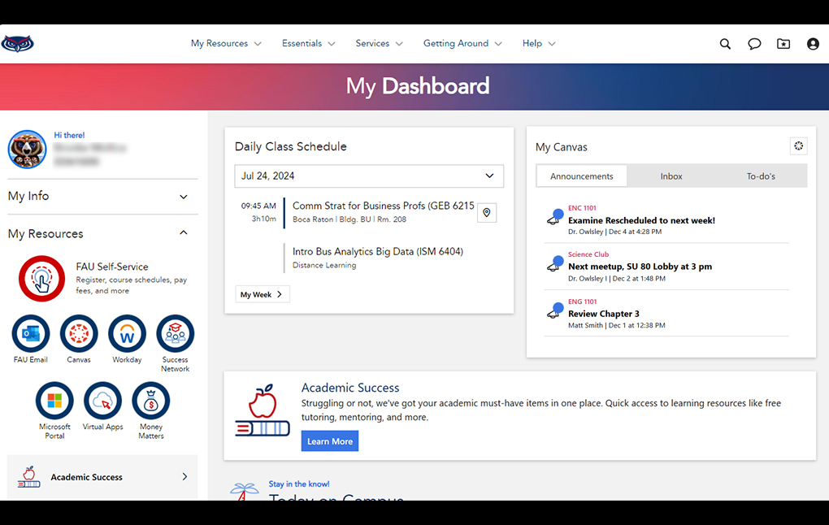The image size is (829, 525).
Task: Open the Essentials menu
Action: 308,44
